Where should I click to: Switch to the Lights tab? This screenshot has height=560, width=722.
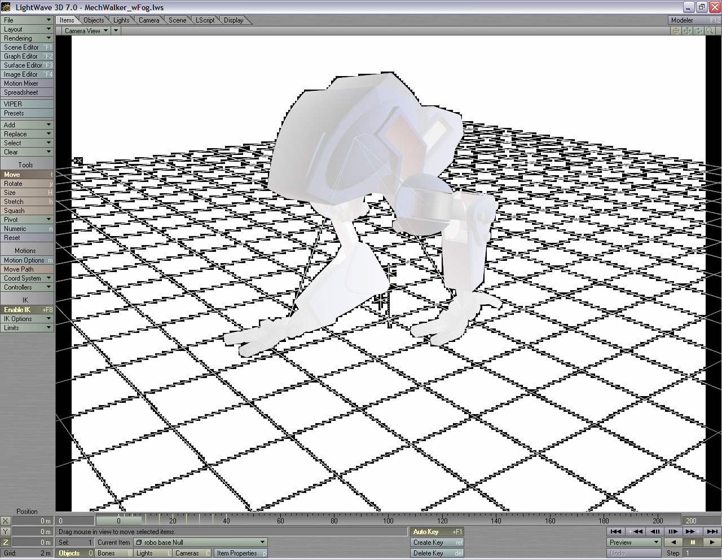tap(121, 20)
